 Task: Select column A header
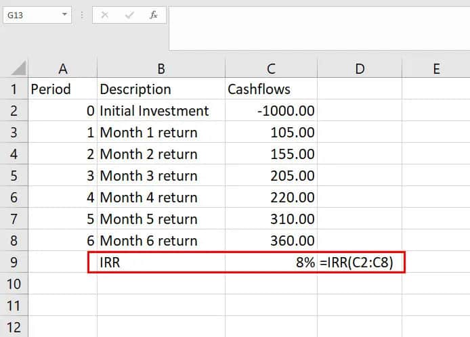pos(63,68)
